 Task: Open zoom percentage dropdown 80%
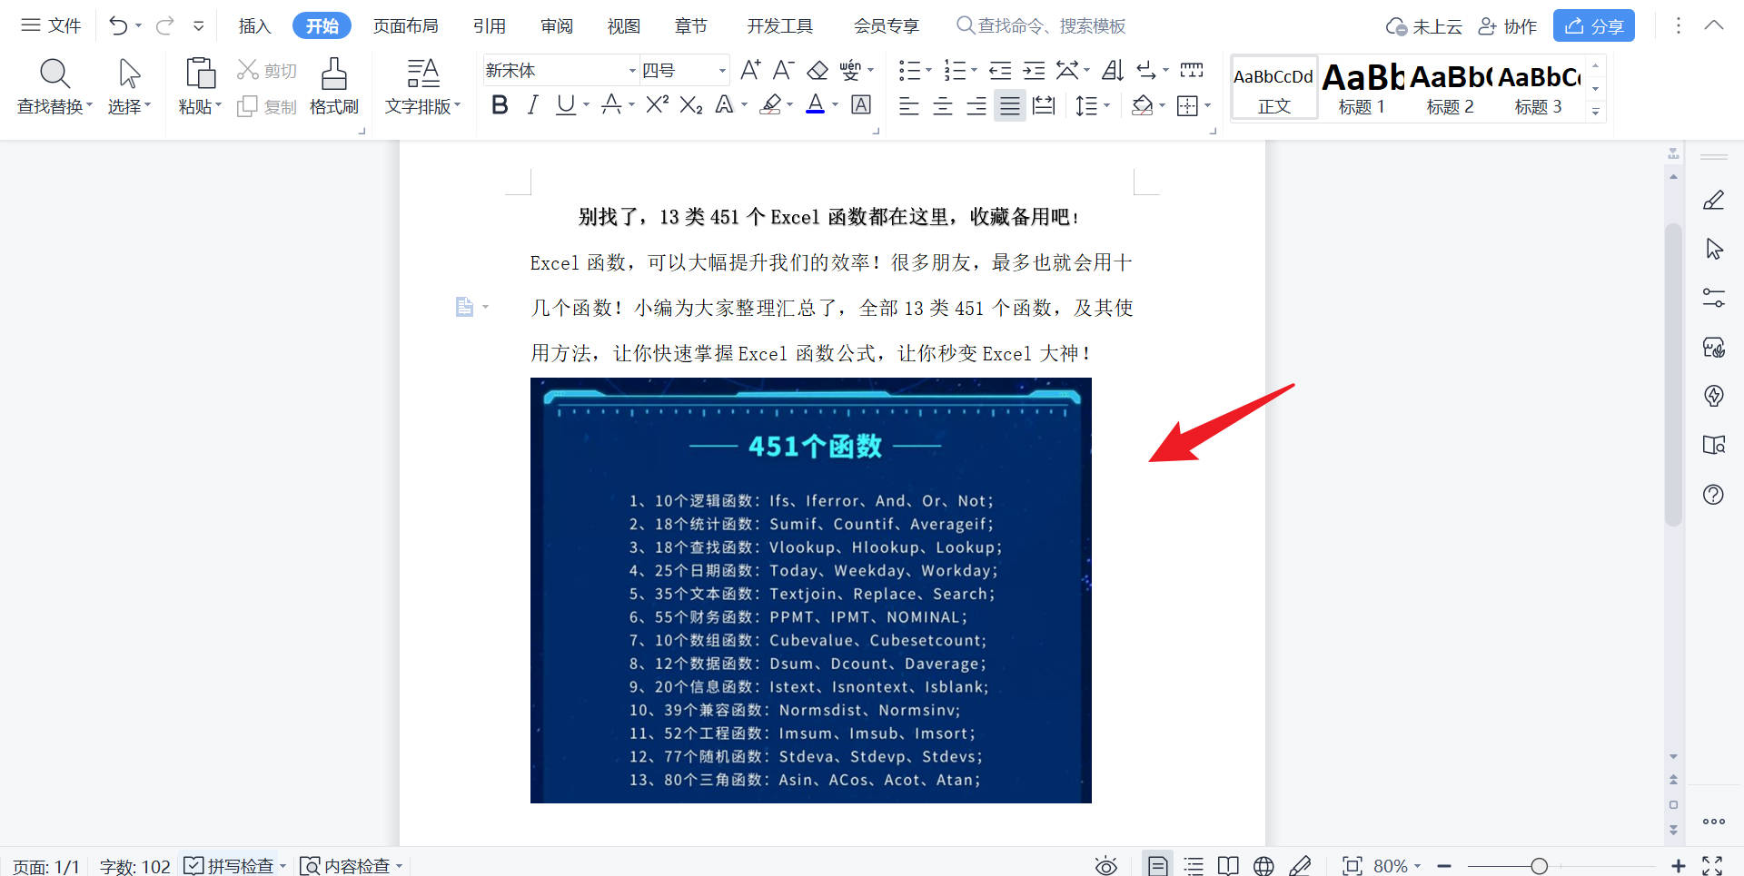click(1397, 866)
